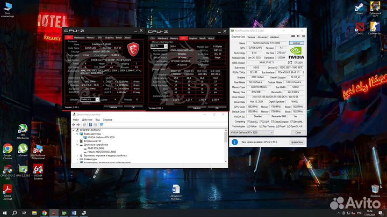Toggle the CUDA checkbox in GPU-Z
The height and width of the screenshot is (217, 387).
tap(261, 122)
